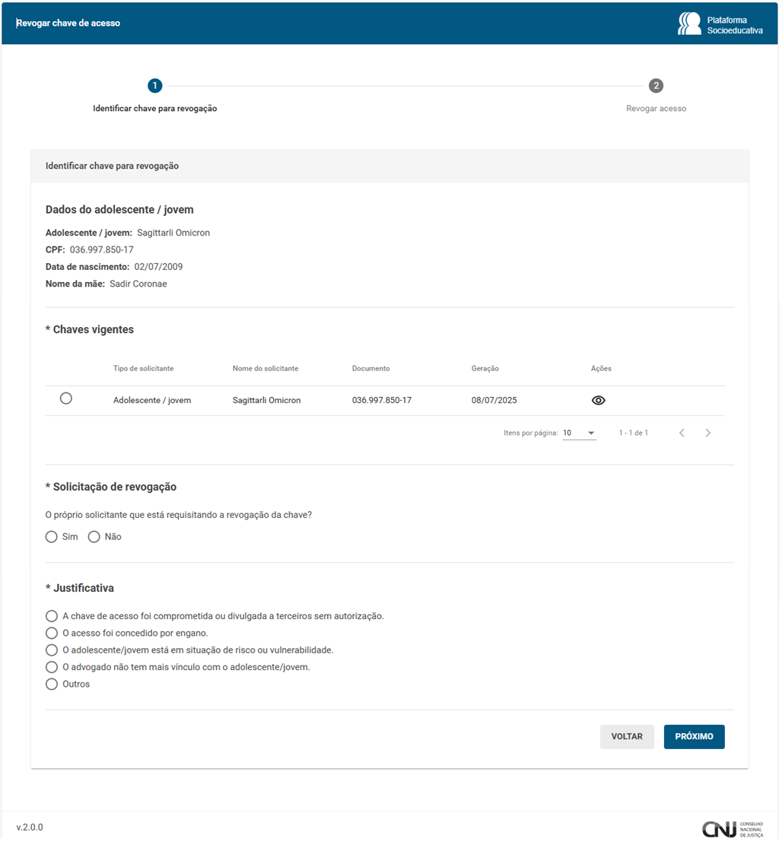The height and width of the screenshot is (848, 782).
Task: Click step 1 circle in stepper
Action: tap(155, 86)
